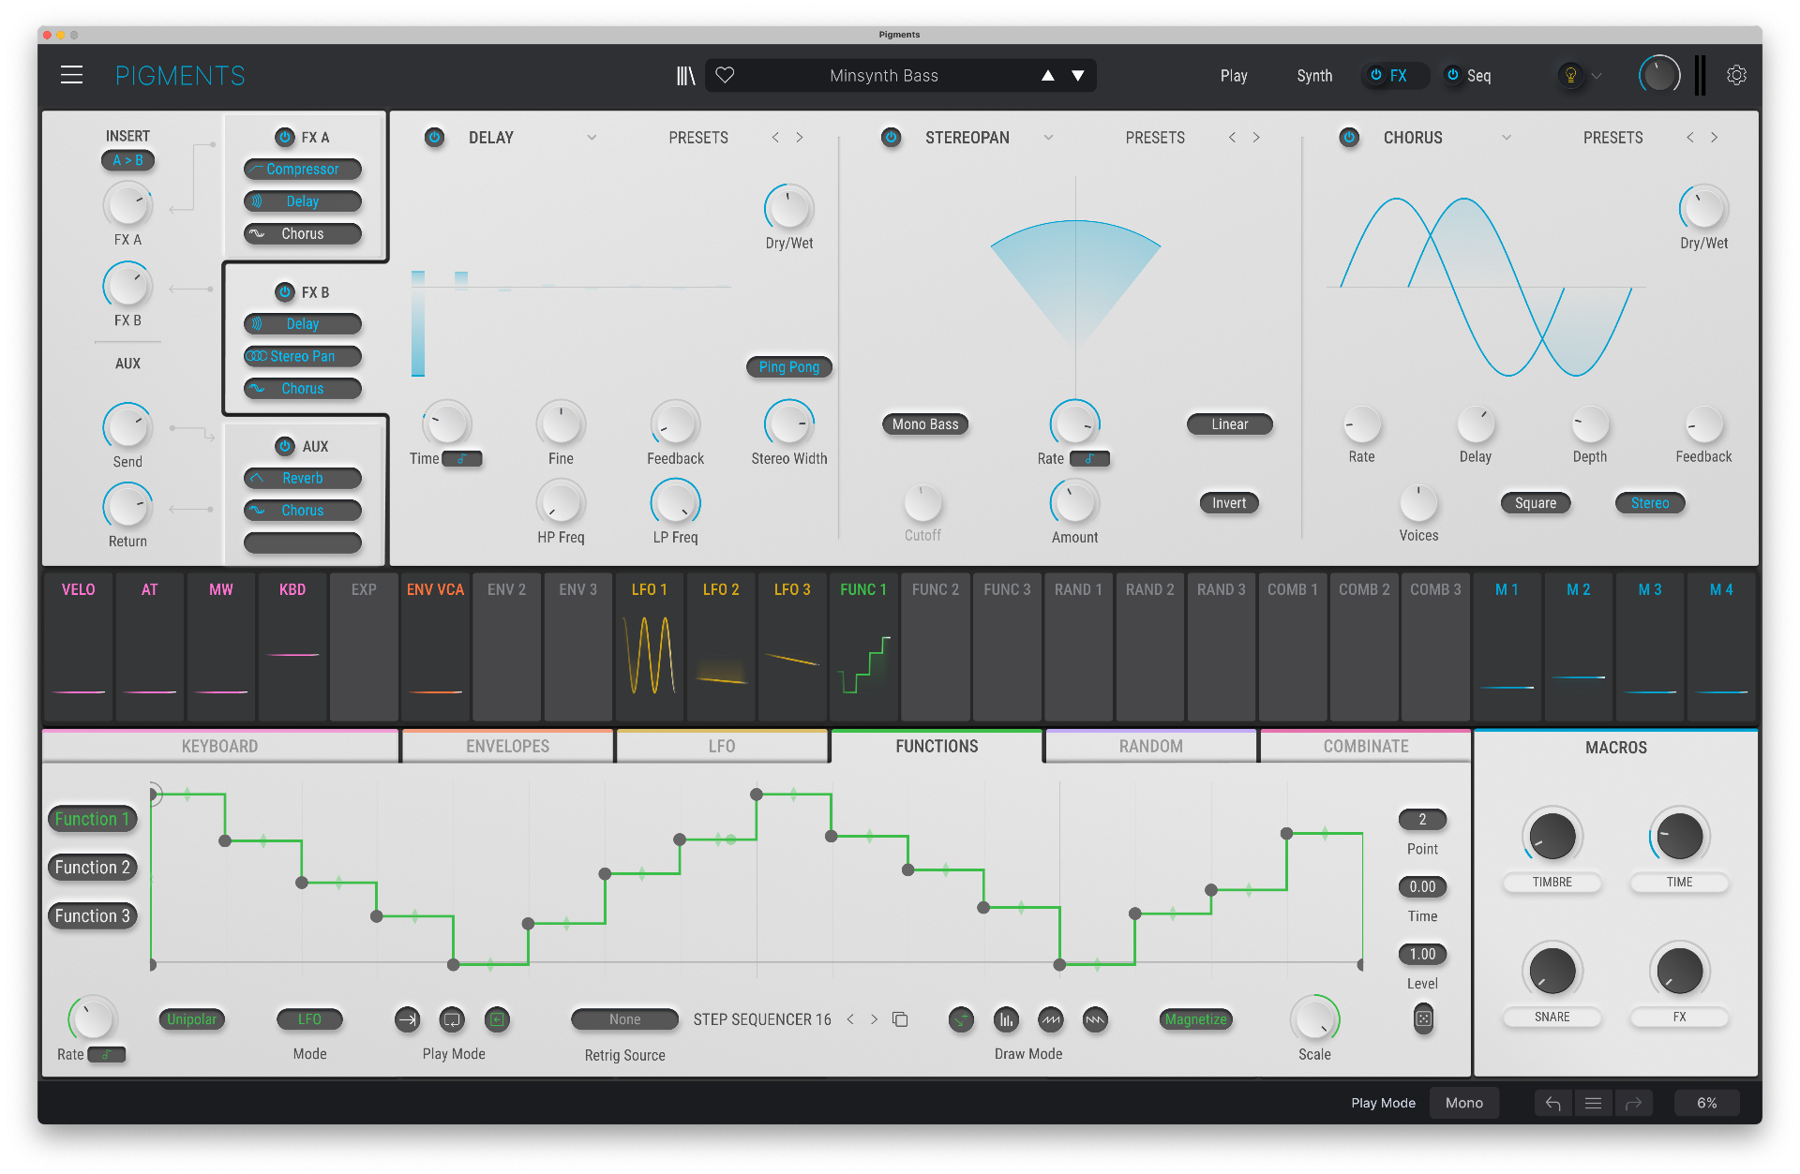The width and height of the screenshot is (1800, 1174).
Task: Open the preset library browser icon
Action: (685, 76)
